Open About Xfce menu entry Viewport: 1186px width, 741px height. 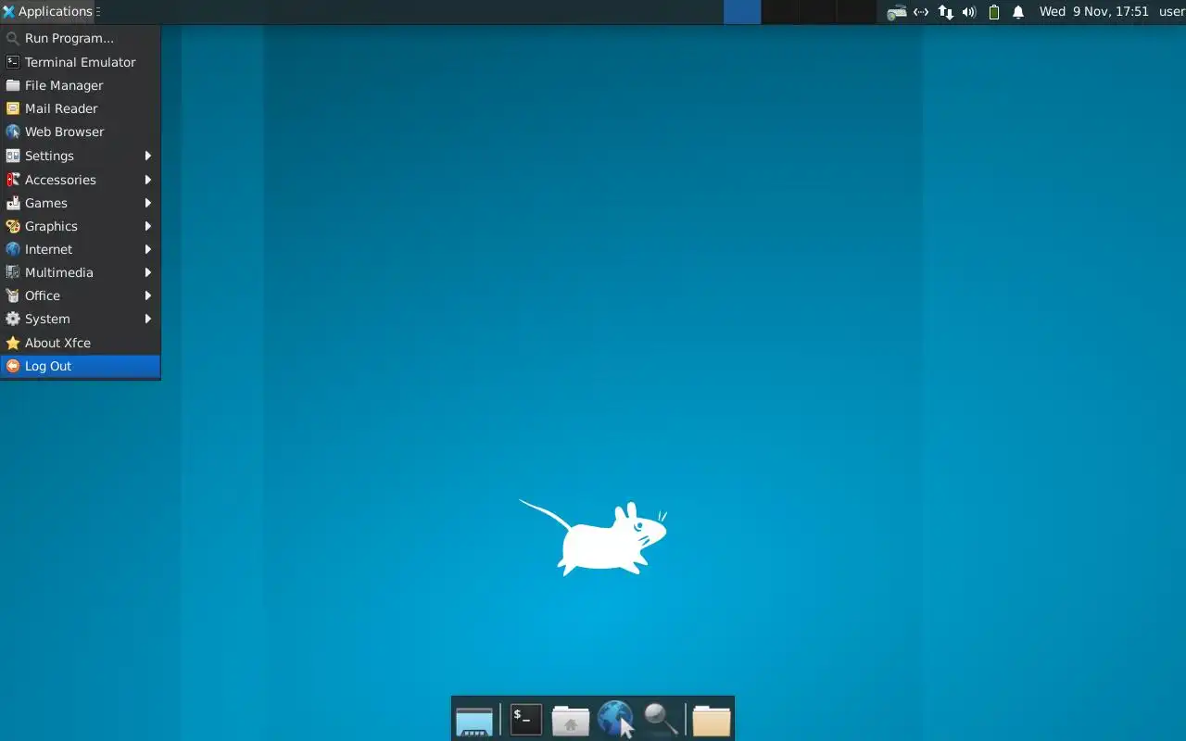[81, 343]
